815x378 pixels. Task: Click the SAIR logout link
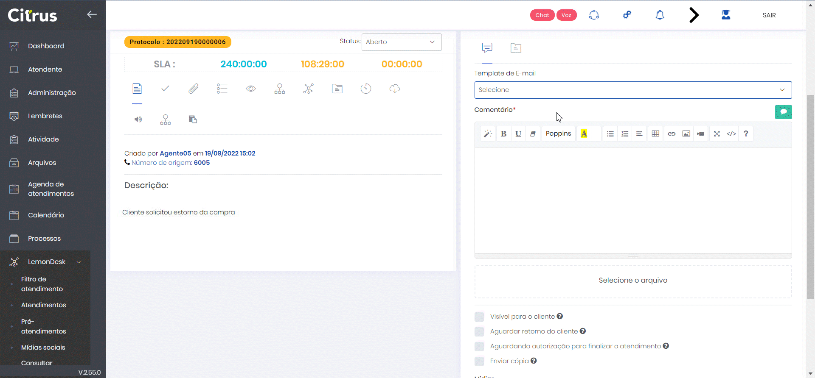[769, 15]
